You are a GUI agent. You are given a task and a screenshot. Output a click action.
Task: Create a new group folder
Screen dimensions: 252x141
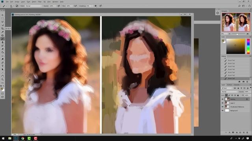click(240, 132)
